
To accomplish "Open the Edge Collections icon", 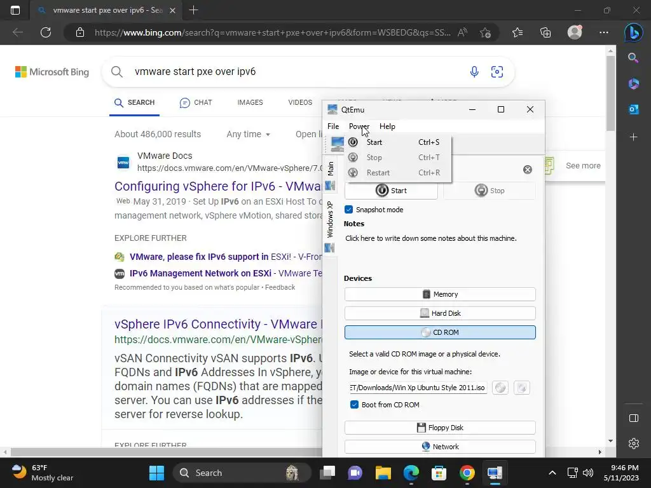I will coord(545,32).
